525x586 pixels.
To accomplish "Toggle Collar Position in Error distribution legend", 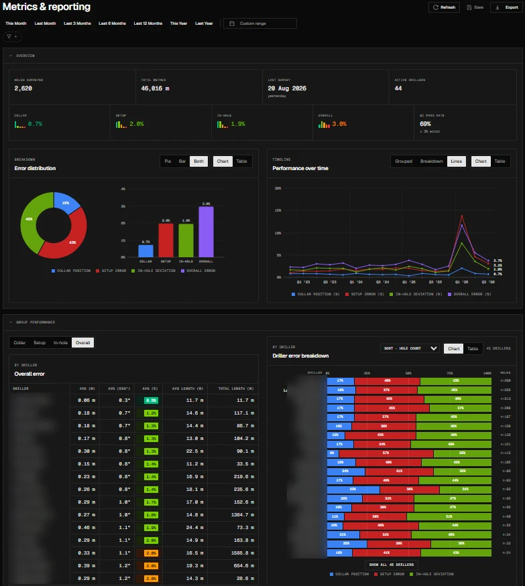I will pos(71,271).
